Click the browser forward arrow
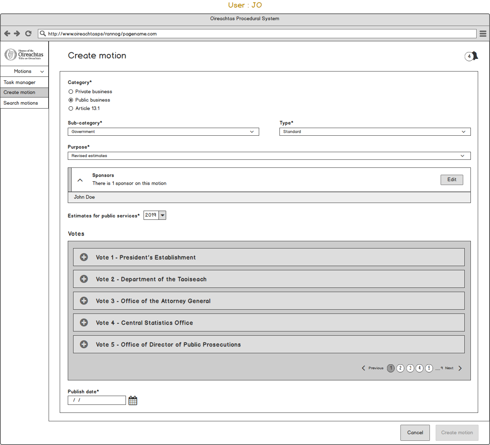Image resolution: width=490 pixels, height=445 pixels. click(17, 34)
